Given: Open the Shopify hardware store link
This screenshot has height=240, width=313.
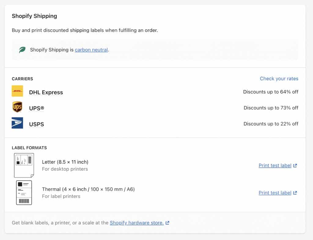Looking at the screenshot, I should coord(136,223).
